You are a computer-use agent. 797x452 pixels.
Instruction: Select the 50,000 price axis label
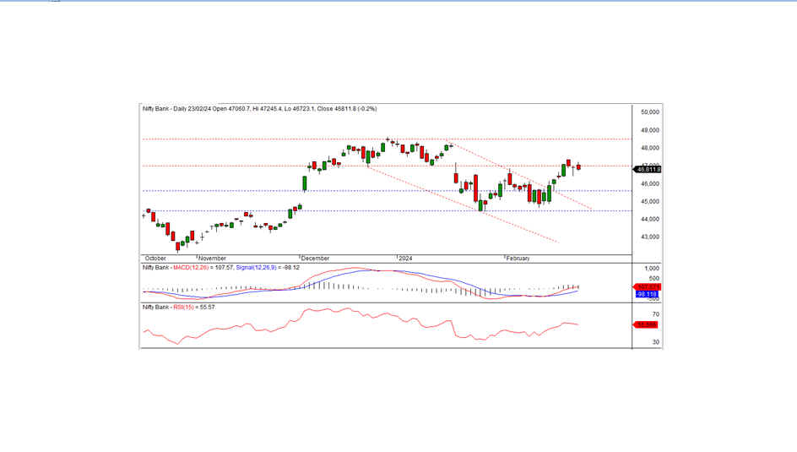(650, 112)
